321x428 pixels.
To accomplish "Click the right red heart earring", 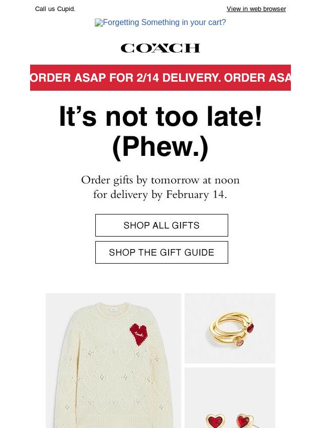I will (x=243, y=421).
